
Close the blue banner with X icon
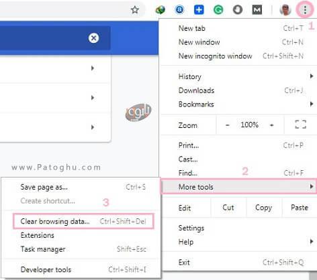(x=93, y=38)
